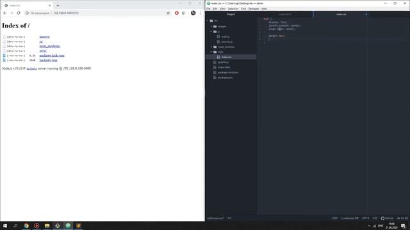Open Atom's Find menu

(x=243, y=9)
